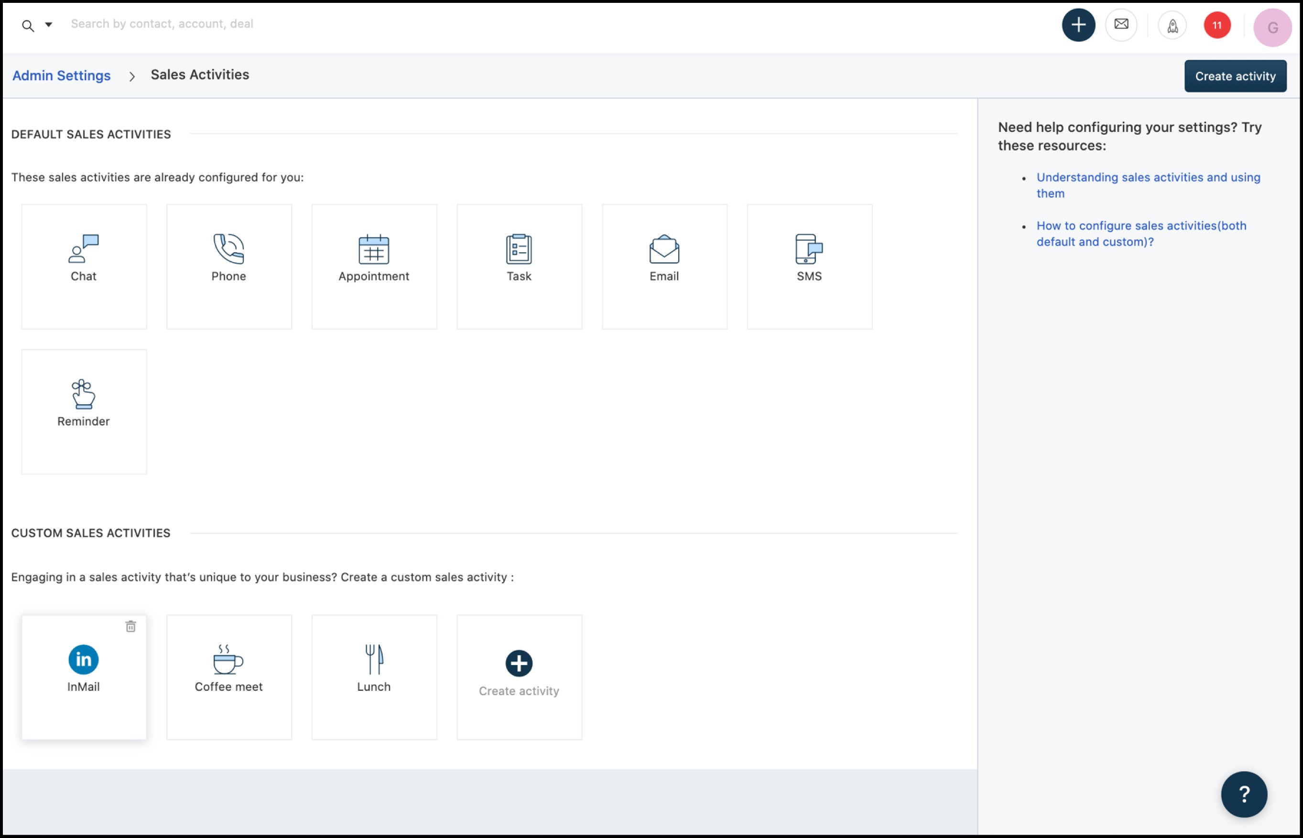Click the search magnifier icon

28,25
